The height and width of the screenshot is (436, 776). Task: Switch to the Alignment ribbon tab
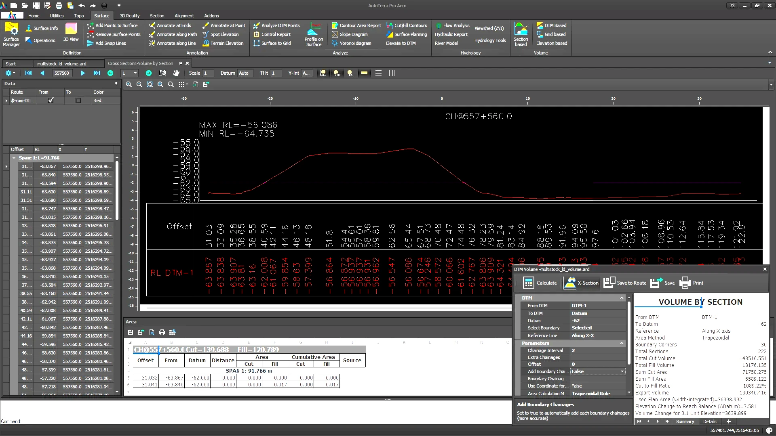pyautogui.click(x=184, y=16)
